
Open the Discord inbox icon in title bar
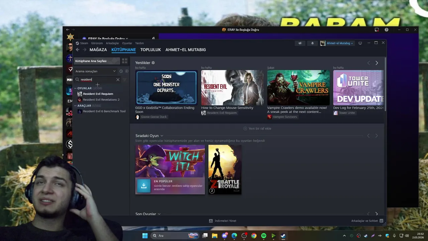tap(377, 30)
